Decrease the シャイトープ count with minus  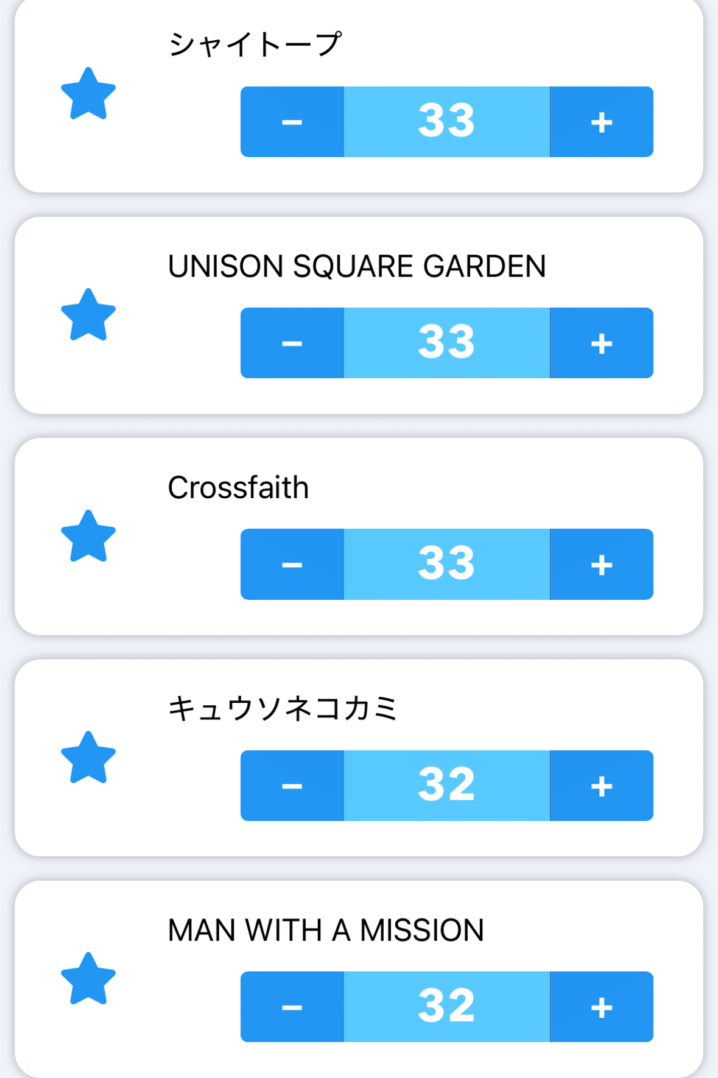click(x=292, y=122)
